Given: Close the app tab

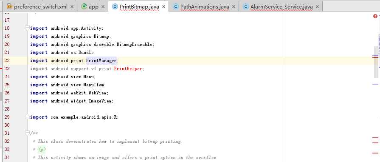Looking at the screenshot, I should (x=103, y=7).
